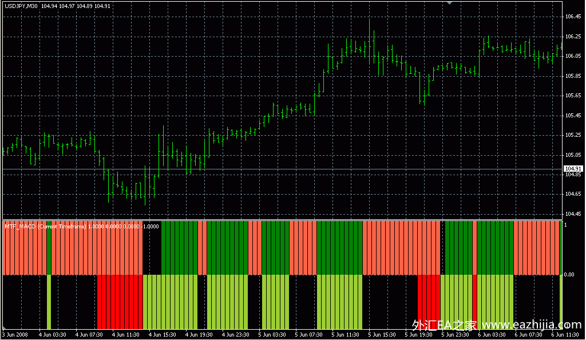Click the 106.45 price axis label
Screen dimensions: 586x340
point(573,17)
